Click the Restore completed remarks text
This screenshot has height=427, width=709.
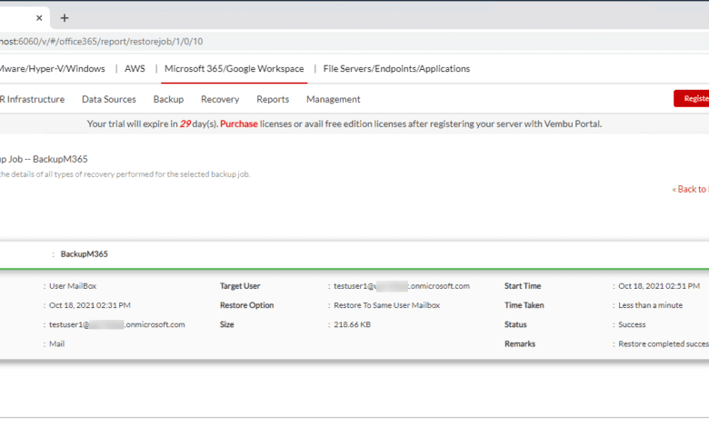(x=664, y=343)
